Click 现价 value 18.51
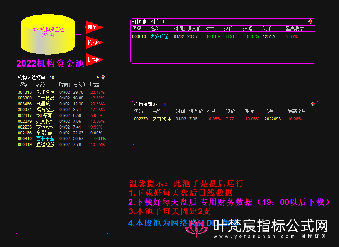 tap(229, 36)
